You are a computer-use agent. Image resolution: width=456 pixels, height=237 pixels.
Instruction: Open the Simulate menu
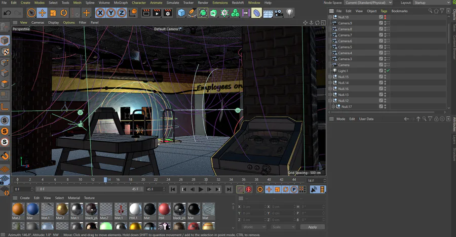(x=173, y=3)
